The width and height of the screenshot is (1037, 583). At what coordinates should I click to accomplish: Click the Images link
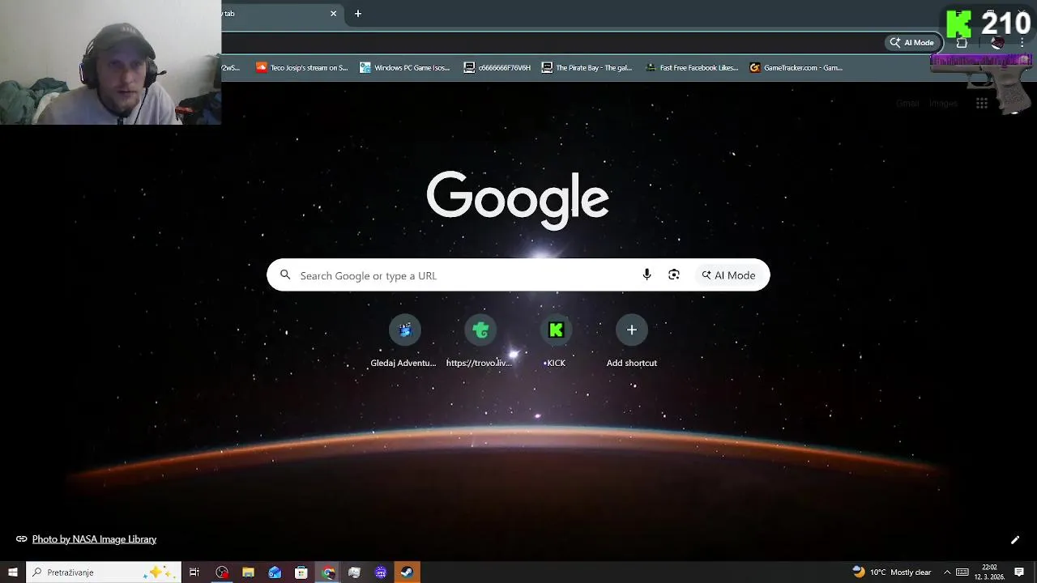943,103
